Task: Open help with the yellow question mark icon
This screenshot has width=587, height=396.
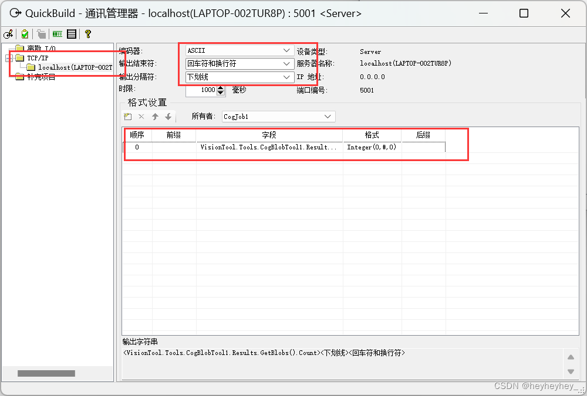Action: click(88, 34)
